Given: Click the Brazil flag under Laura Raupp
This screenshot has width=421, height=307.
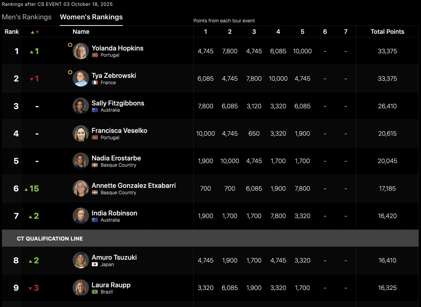Looking at the screenshot, I should point(95,292).
